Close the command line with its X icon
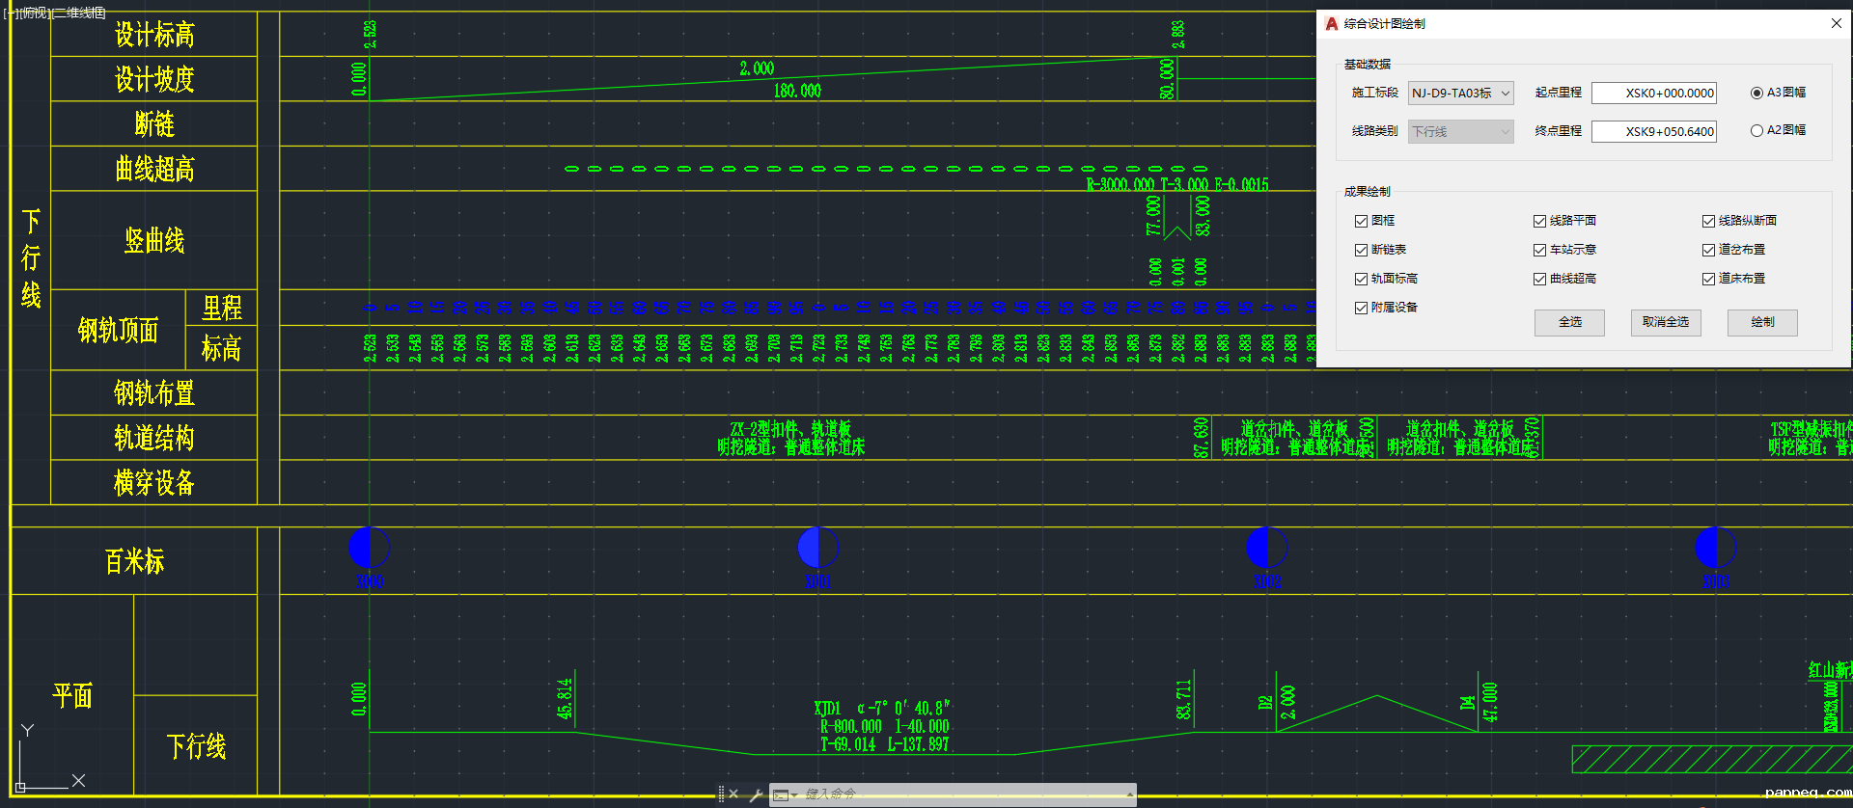 [x=733, y=795]
